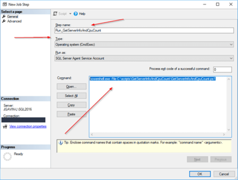The width and height of the screenshot is (238, 180).
Task: Click the General wrench icon
Action: tap(4, 17)
